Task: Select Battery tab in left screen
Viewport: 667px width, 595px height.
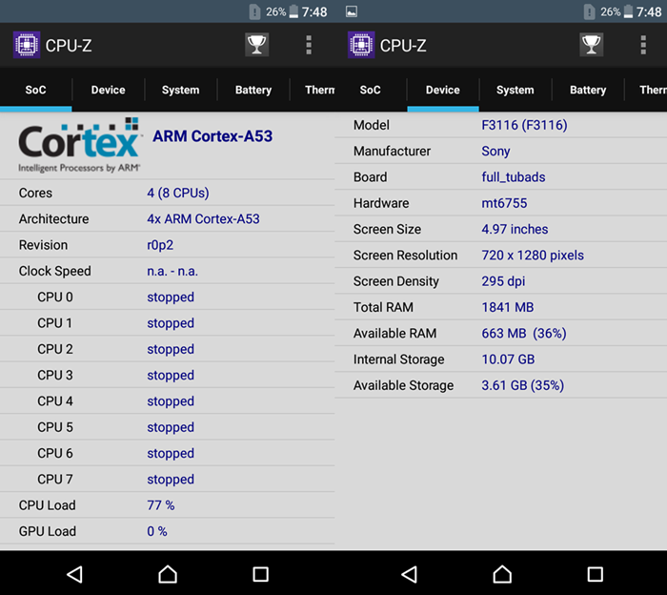Action: coord(253,90)
